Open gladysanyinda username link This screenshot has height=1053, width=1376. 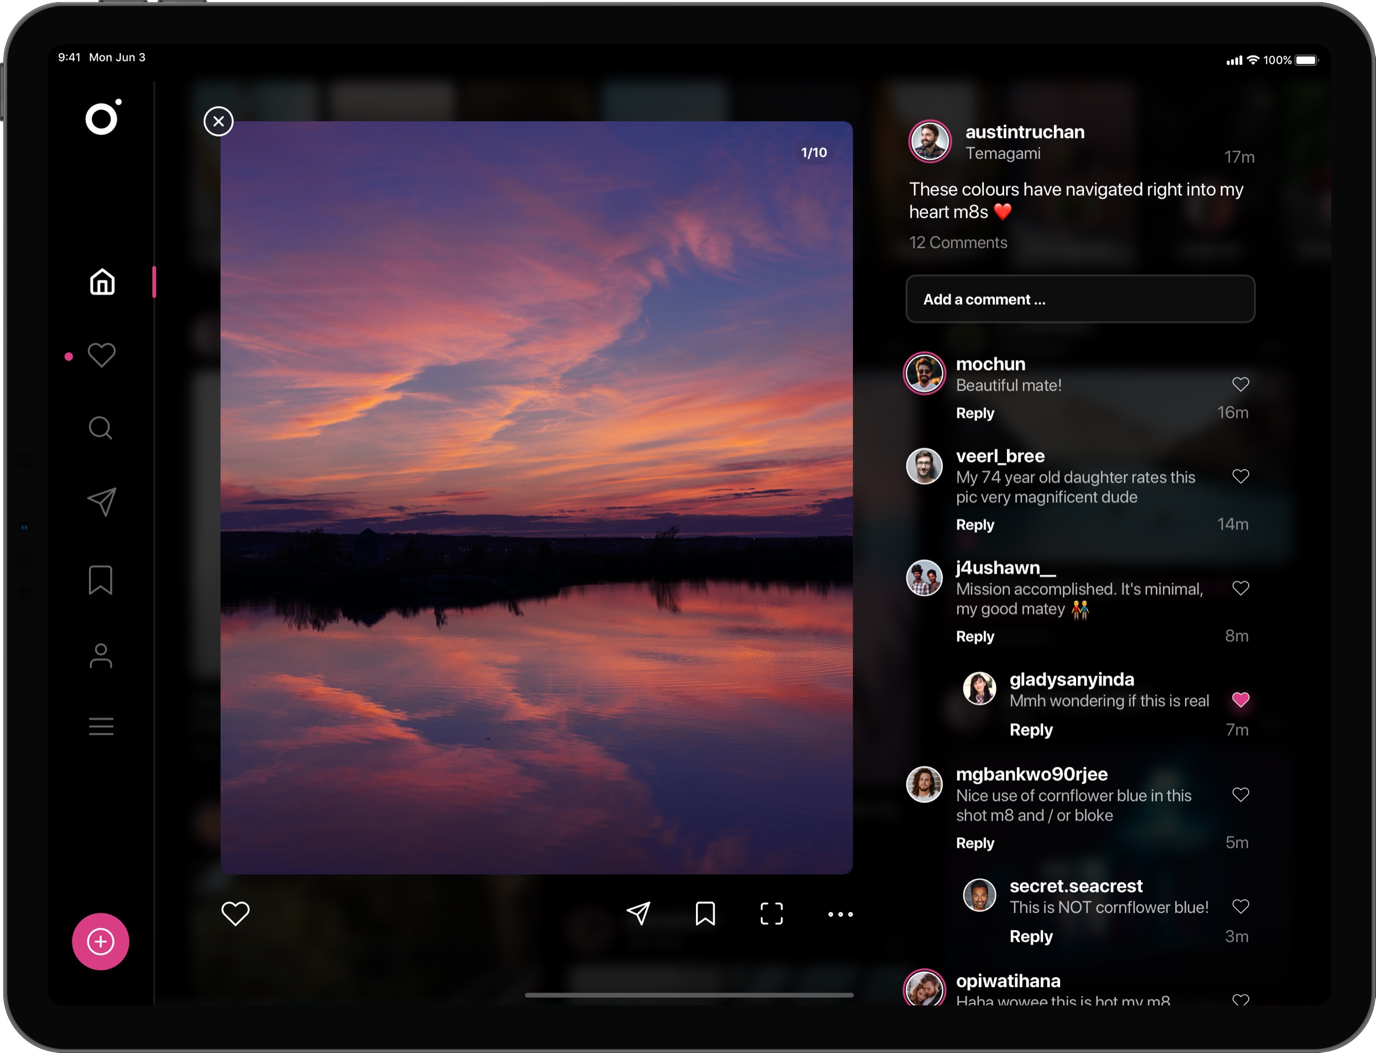tap(1071, 680)
